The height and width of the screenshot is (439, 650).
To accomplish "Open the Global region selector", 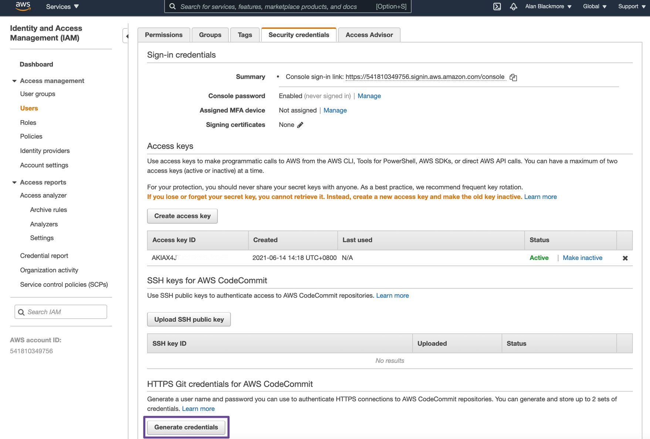I will point(593,6).
